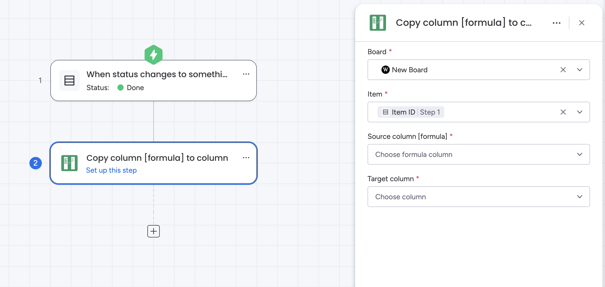Click the status trigger list icon
Image resolution: width=605 pixels, height=287 pixels.
pos(69,81)
